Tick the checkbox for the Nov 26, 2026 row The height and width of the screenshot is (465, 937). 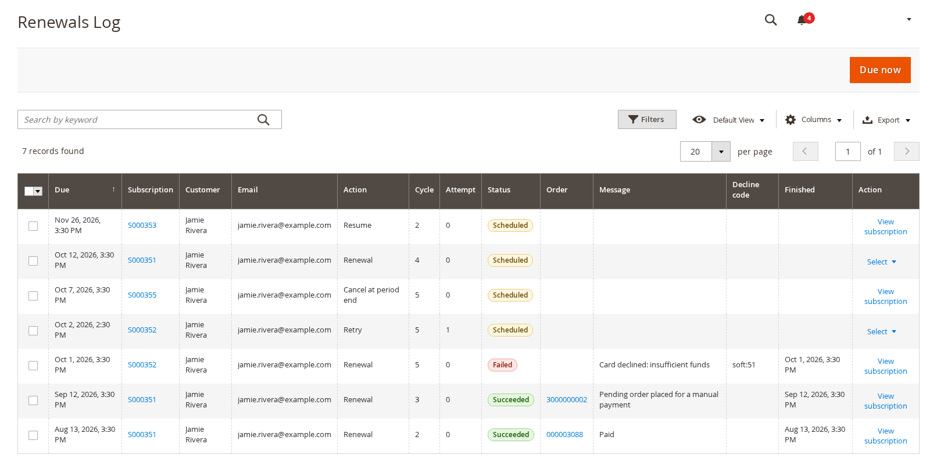coord(33,226)
